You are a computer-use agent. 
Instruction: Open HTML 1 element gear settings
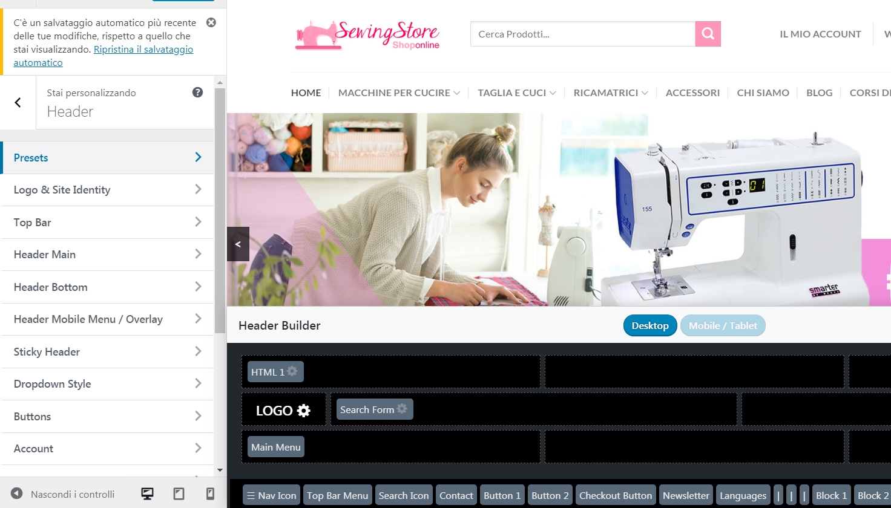coord(292,371)
